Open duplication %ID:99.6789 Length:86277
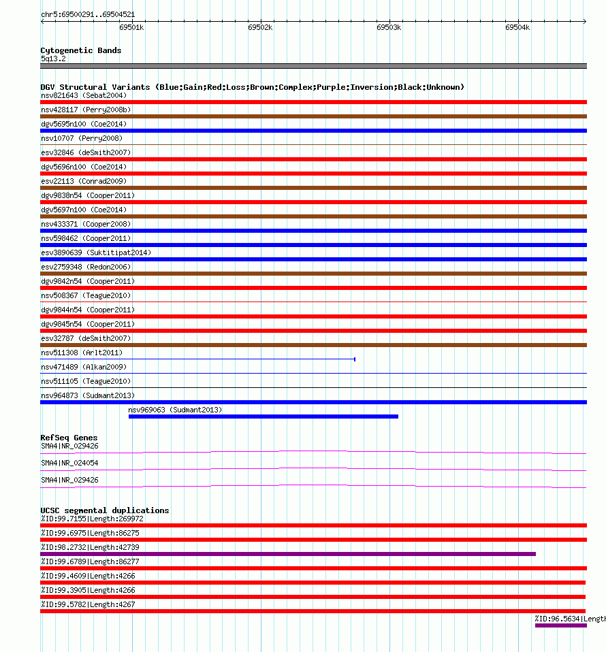606x652 pixels. [314, 568]
